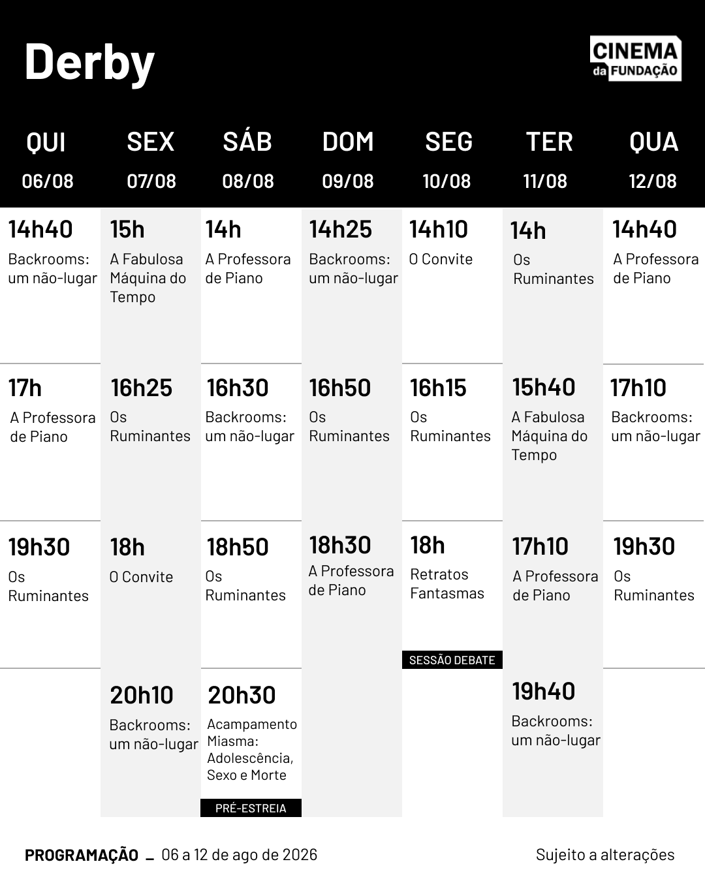Click the Cinema da Fundação logo

636,59
